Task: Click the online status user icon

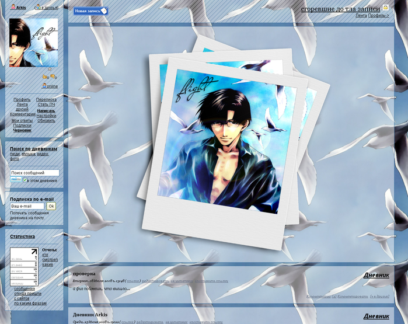Action: click(x=44, y=86)
